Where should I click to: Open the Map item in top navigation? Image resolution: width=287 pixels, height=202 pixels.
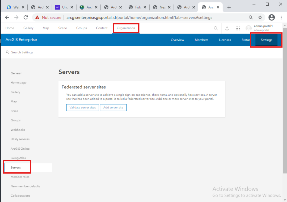pos(46,28)
